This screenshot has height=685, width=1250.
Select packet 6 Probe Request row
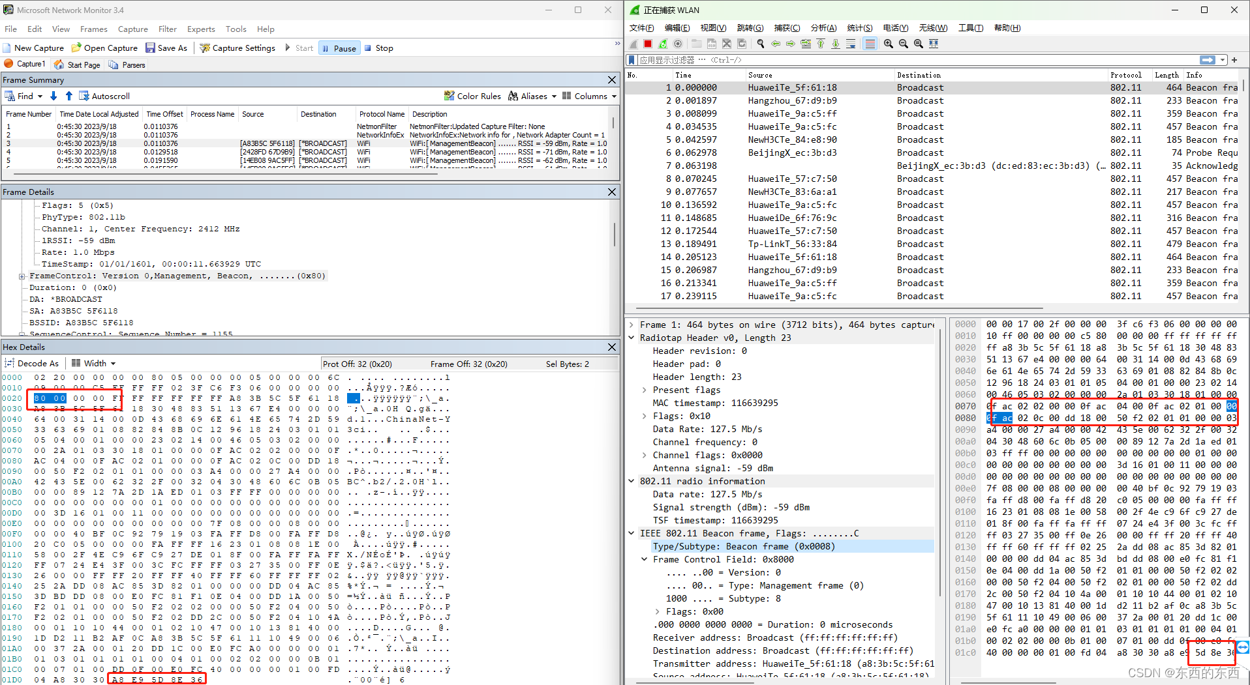pyautogui.click(x=932, y=153)
